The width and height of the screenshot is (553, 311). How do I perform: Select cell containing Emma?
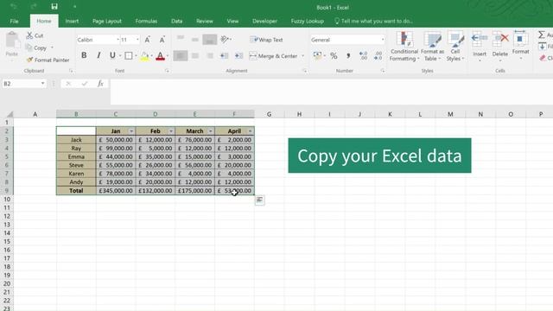pyautogui.click(x=76, y=156)
